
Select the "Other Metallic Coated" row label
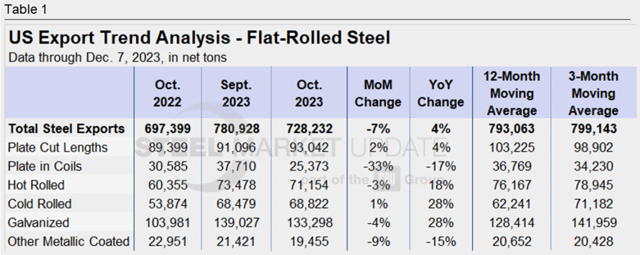click(69, 241)
